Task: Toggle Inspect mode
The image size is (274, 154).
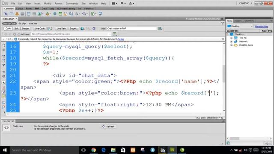Action: pyautogui.click(x=74, y=29)
